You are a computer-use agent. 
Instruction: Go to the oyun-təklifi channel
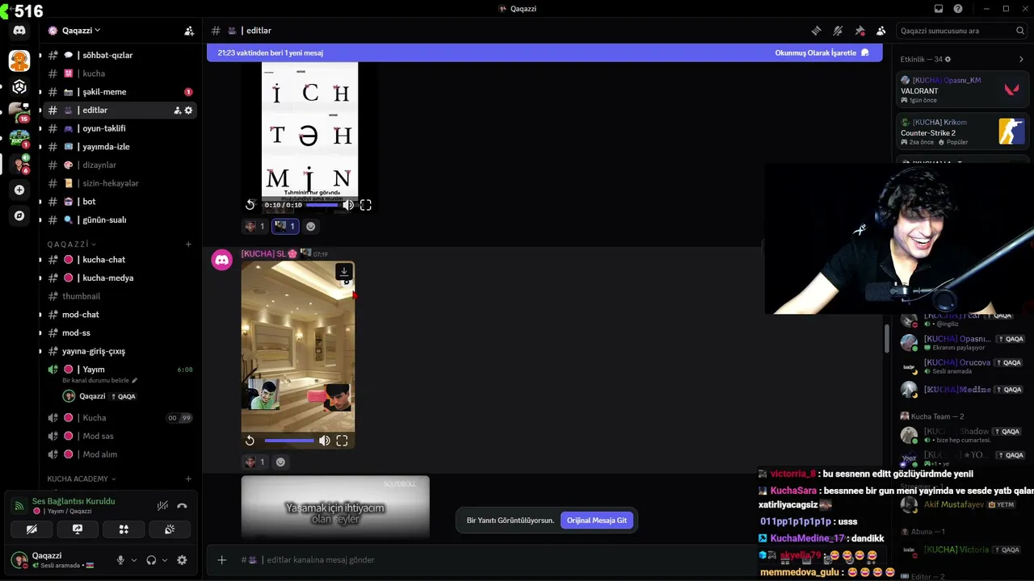pyautogui.click(x=119, y=128)
